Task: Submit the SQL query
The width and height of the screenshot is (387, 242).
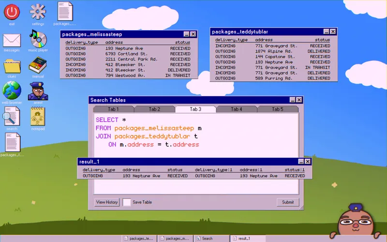Action: (x=288, y=202)
